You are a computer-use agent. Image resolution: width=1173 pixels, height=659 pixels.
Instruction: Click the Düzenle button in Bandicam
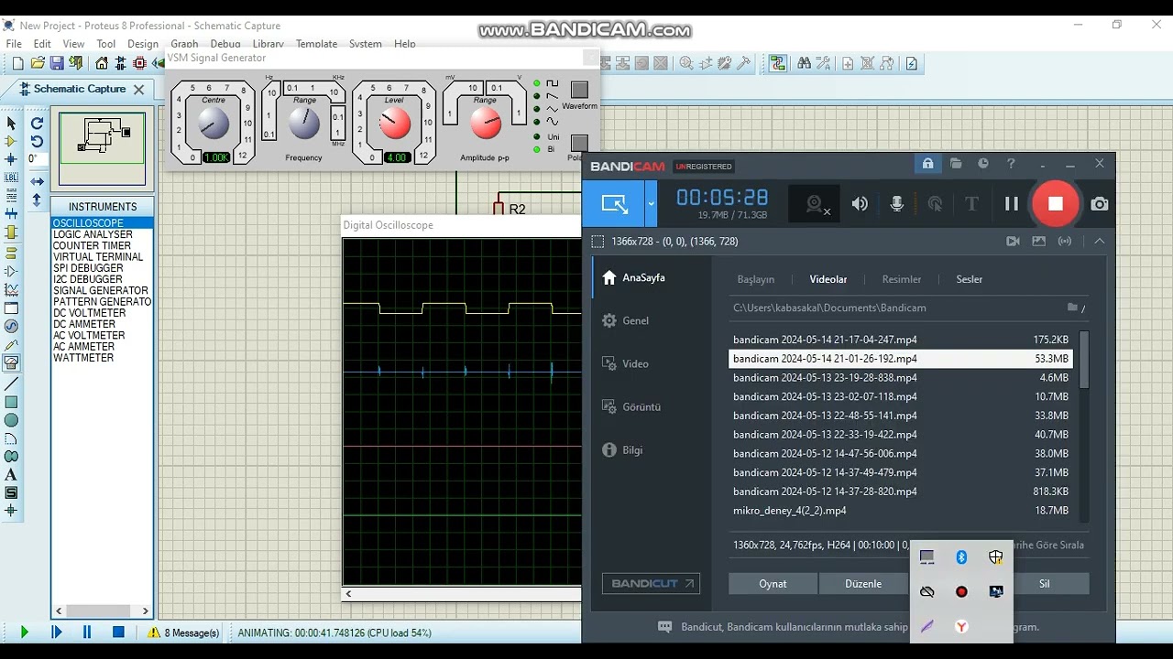click(x=863, y=583)
